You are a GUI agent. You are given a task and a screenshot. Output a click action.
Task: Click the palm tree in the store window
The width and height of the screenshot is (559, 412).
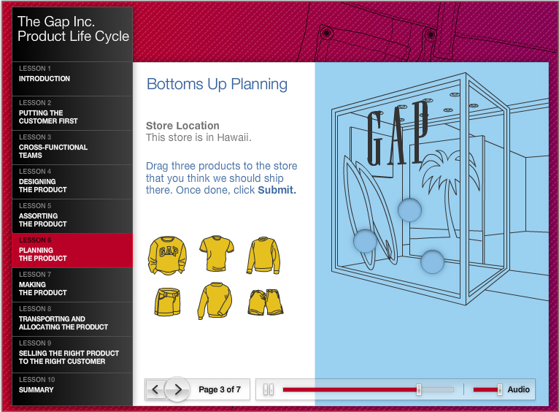451,193
